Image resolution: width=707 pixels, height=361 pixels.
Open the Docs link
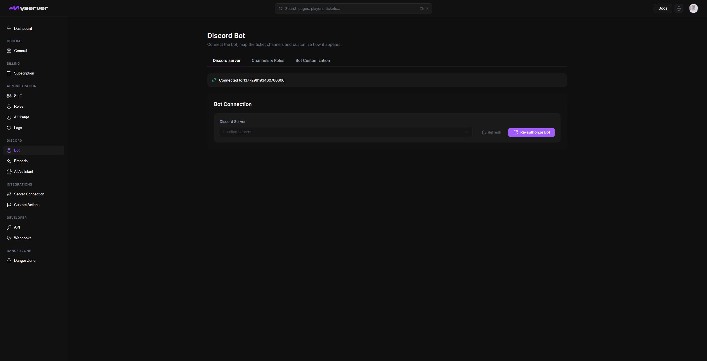point(663,8)
